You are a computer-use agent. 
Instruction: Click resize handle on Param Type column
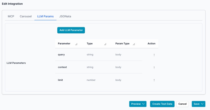(134, 44)
